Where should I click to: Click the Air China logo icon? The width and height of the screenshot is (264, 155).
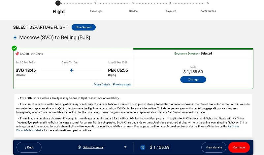click(x=17, y=54)
